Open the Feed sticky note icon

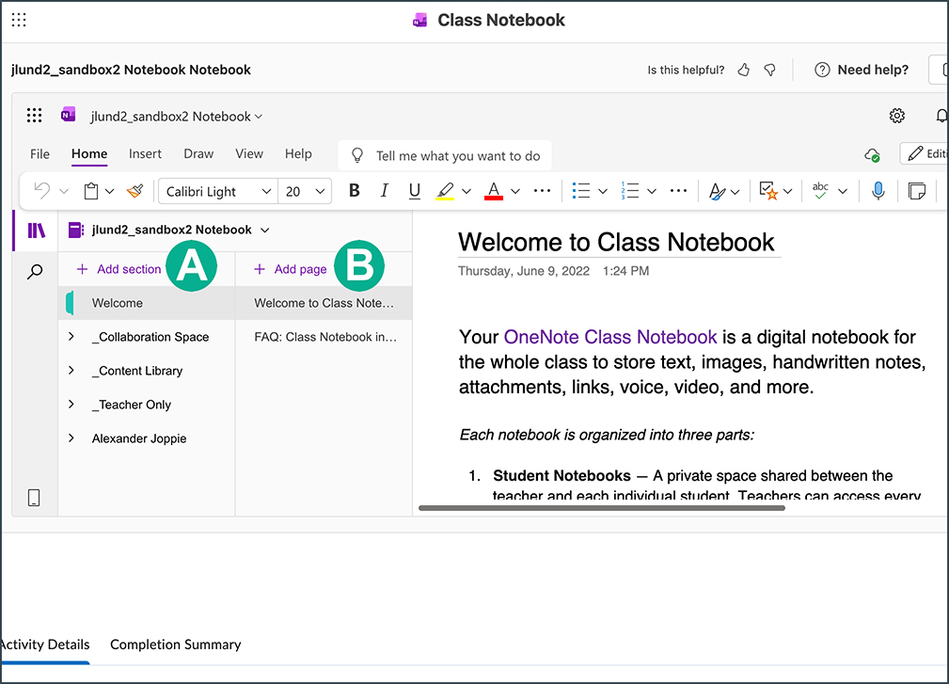917,191
